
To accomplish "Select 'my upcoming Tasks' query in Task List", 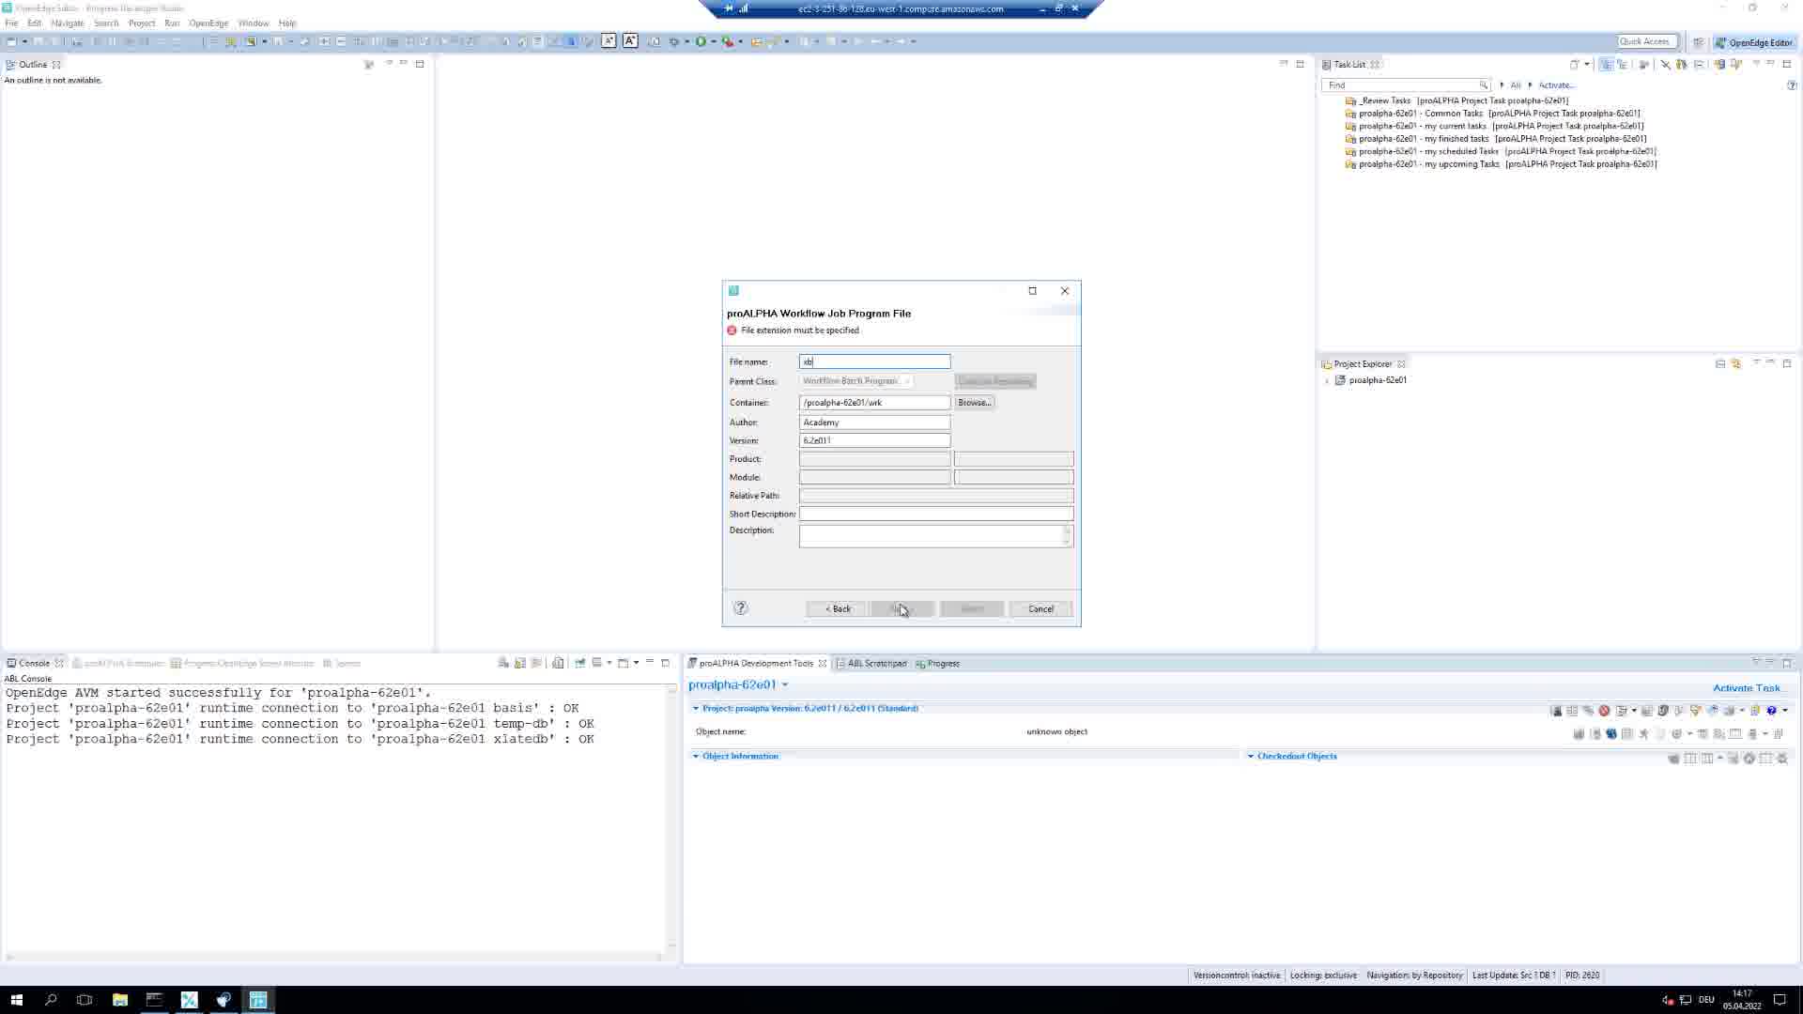I will [1501, 164].
